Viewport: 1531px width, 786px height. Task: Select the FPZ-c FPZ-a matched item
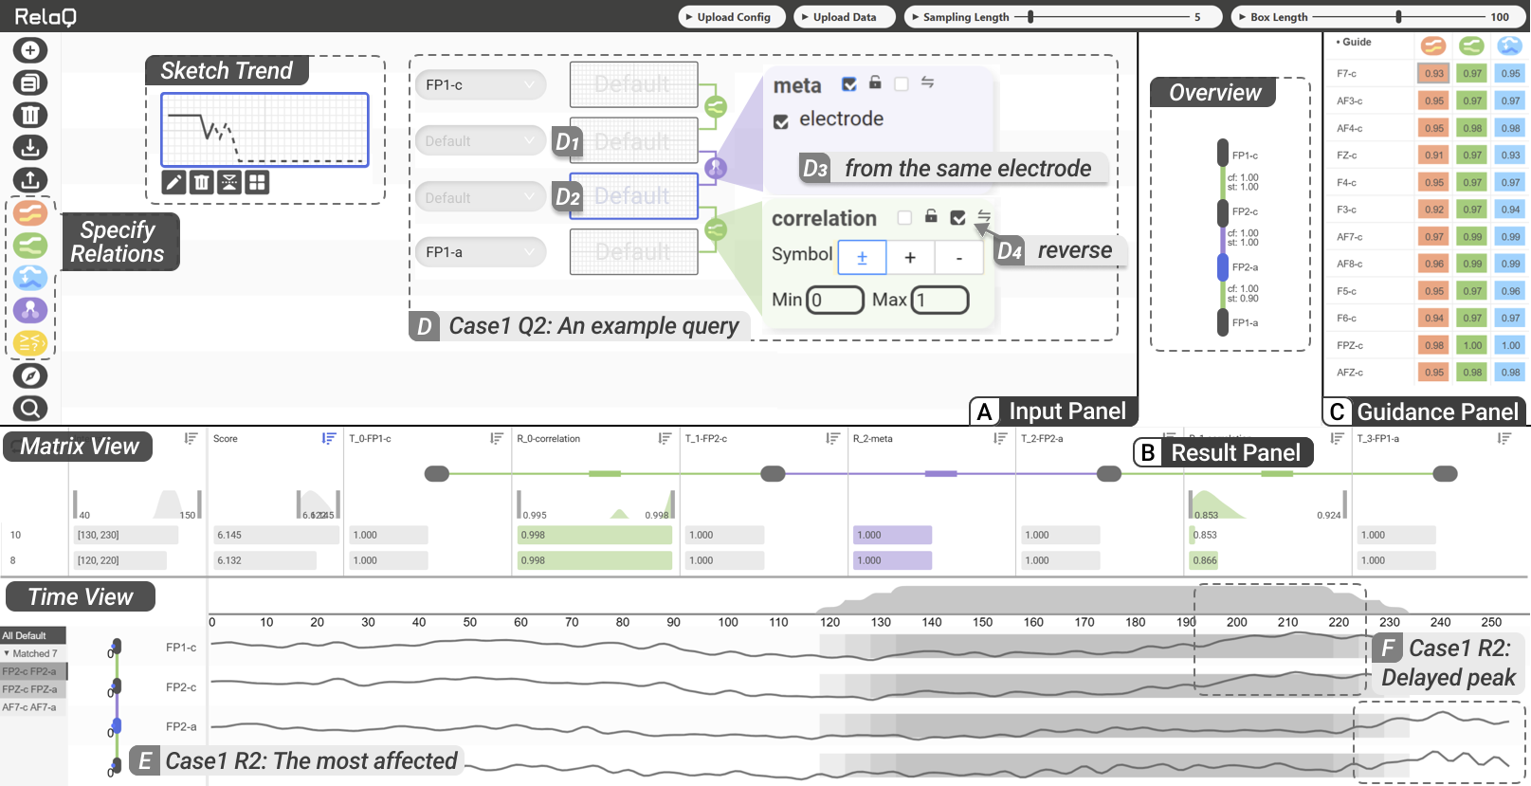pyautogui.click(x=30, y=689)
